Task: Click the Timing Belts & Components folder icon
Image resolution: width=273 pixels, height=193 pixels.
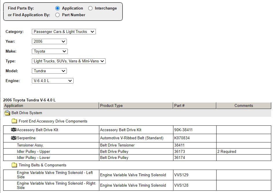Action: [x=14, y=165]
